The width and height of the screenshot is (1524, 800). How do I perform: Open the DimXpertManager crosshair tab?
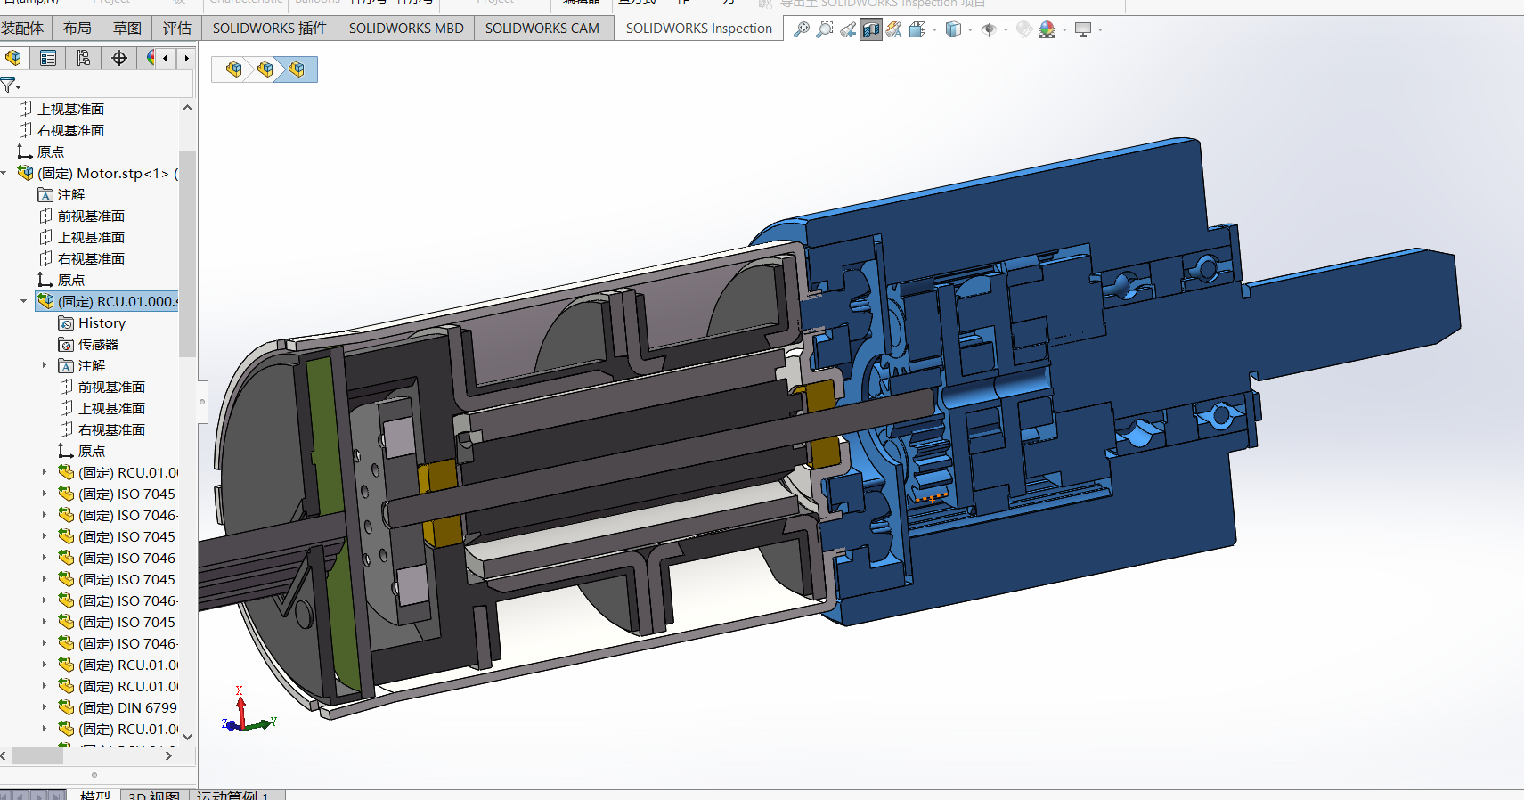[119, 58]
